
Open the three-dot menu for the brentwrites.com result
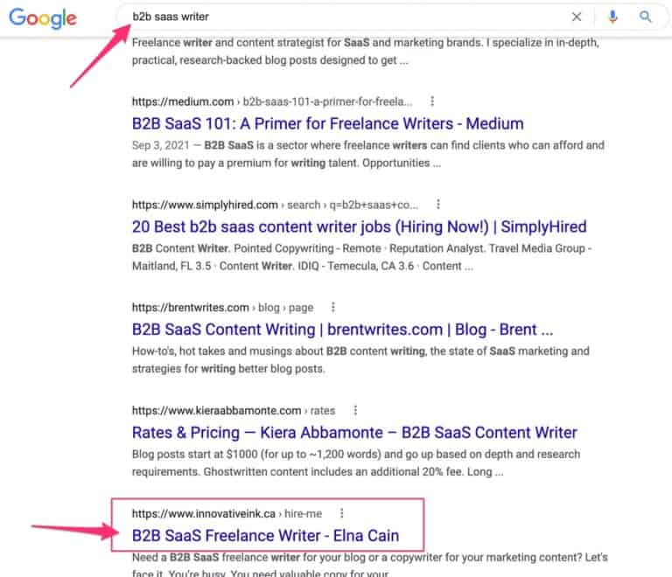click(x=333, y=308)
